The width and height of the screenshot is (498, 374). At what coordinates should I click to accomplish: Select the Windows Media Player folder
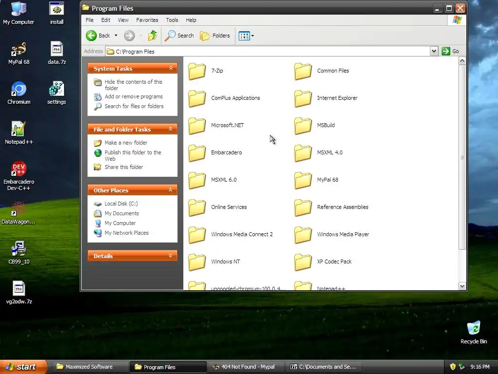pos(303,235)
